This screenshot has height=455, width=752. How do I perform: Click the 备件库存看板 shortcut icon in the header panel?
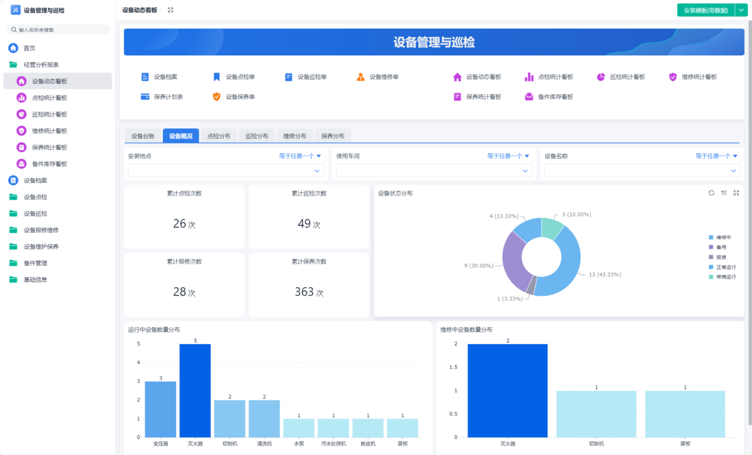[529, 97]
